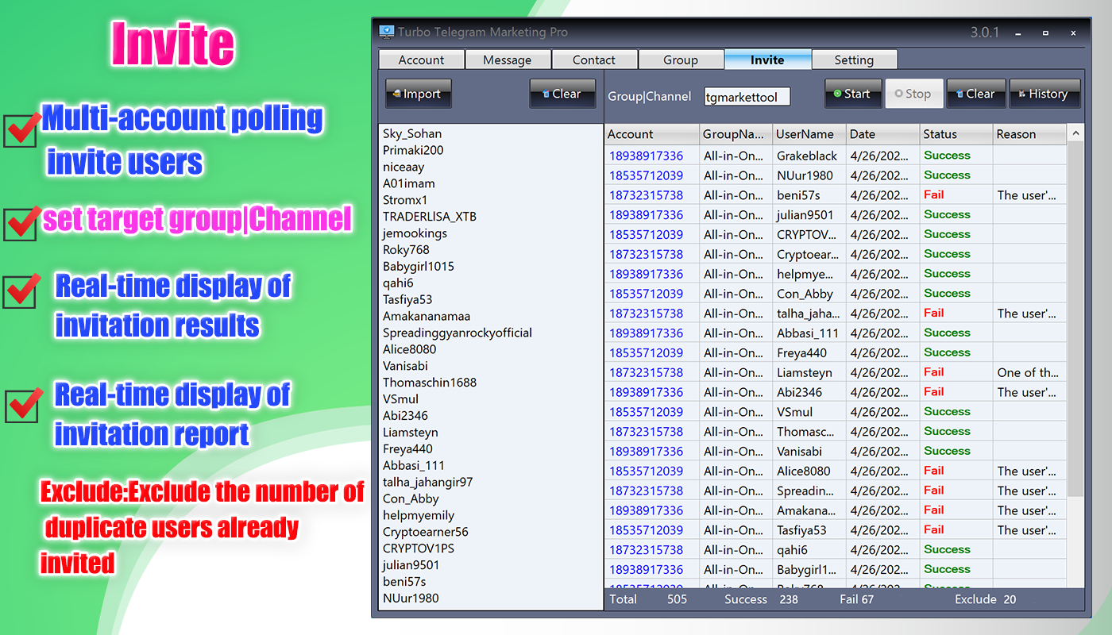1112x635 pixels.
Task: Open the invitation History
Action: [1044, 94]
